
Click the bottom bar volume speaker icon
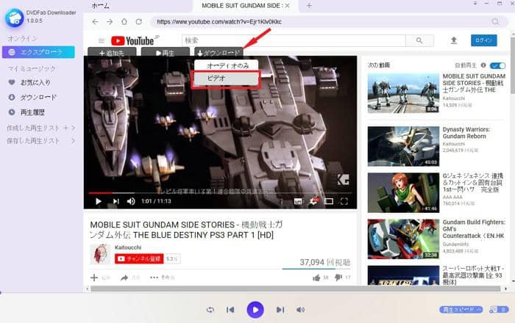click(300, 310)
